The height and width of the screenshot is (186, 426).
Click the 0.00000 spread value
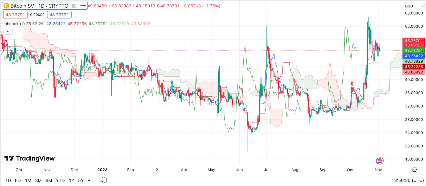[x=37, y=15]
